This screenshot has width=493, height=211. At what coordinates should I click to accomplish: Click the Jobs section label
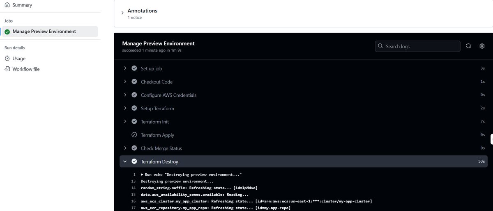[x=9, y=21]
